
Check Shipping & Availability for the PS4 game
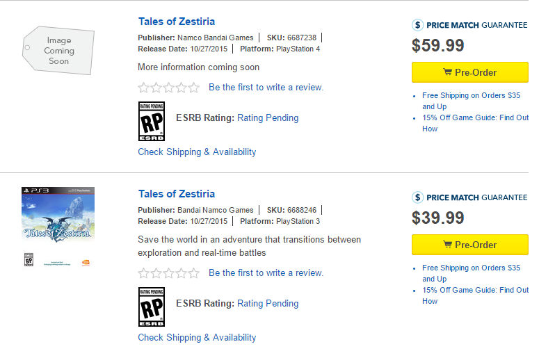tap(197, 152)
